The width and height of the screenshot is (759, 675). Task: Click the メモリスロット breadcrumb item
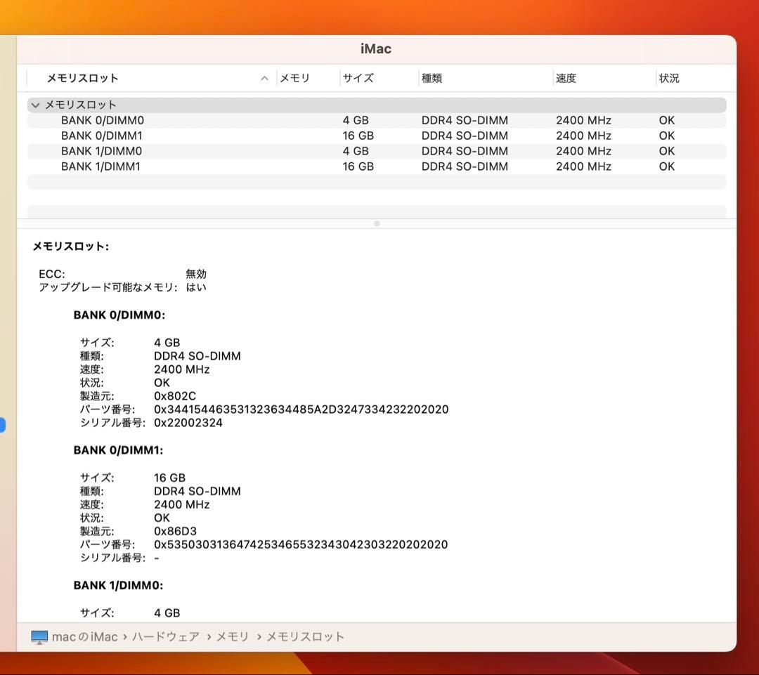(x=305, y=636)
